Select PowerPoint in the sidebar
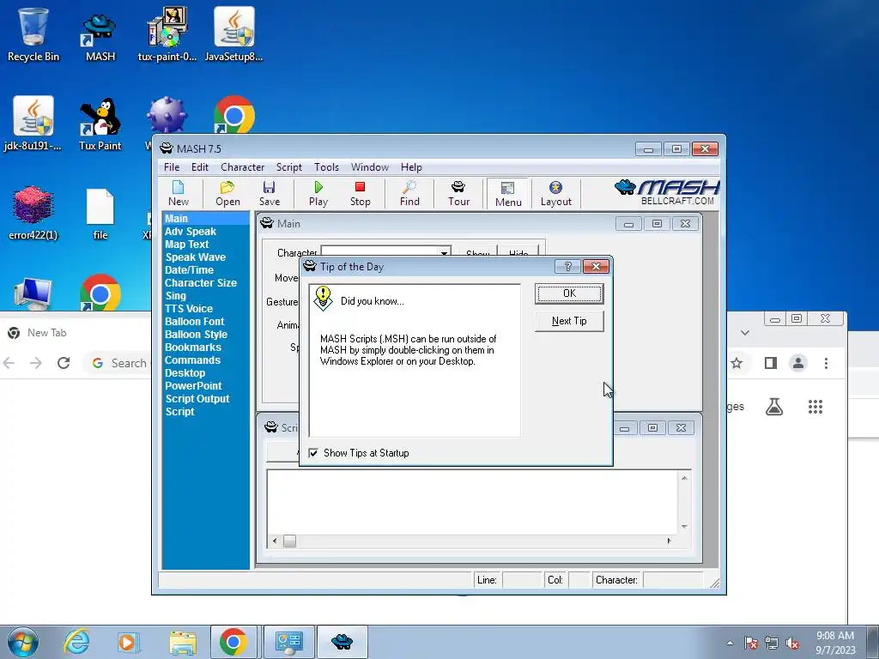Viewport: 879px width, 659px height. click(x=193, y=386)
